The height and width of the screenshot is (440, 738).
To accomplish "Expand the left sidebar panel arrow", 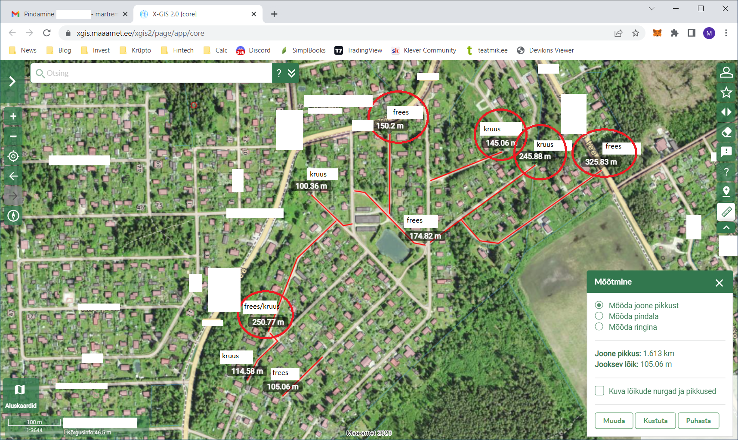I will pyautogui.click(x=12, y=81).
